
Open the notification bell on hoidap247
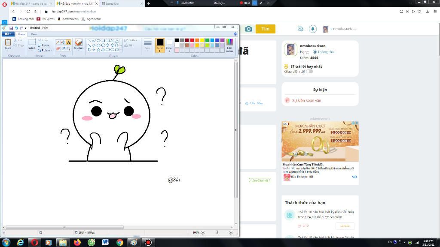click(x=313, y=29)
